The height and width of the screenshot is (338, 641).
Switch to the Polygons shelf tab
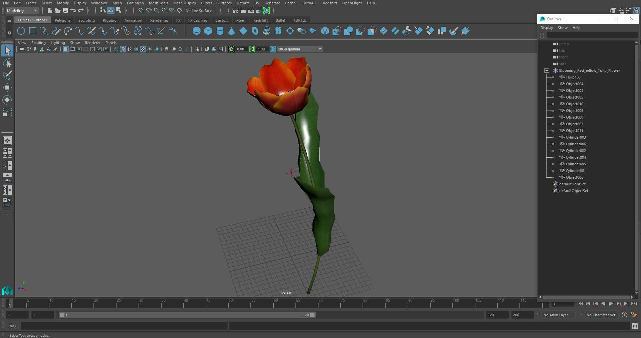pyautogui.click(x=62, y=20)
